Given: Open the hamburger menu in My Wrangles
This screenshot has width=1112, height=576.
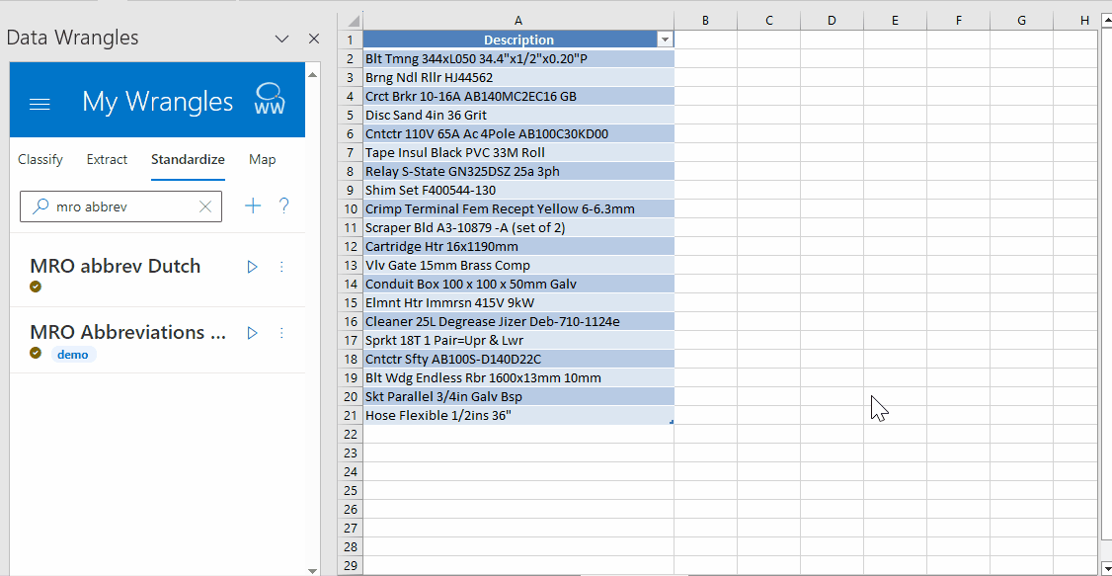Looking at the screenshot, I should tap(39, 105).
